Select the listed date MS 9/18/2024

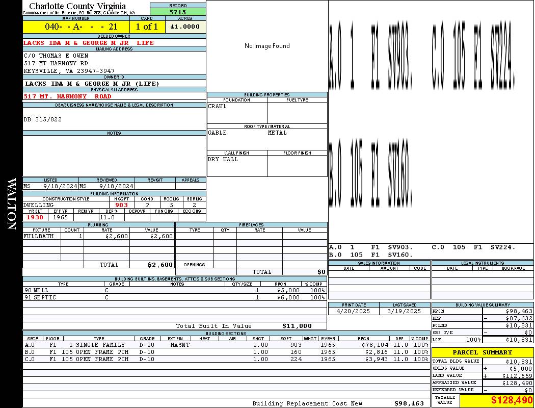point(50,187)
